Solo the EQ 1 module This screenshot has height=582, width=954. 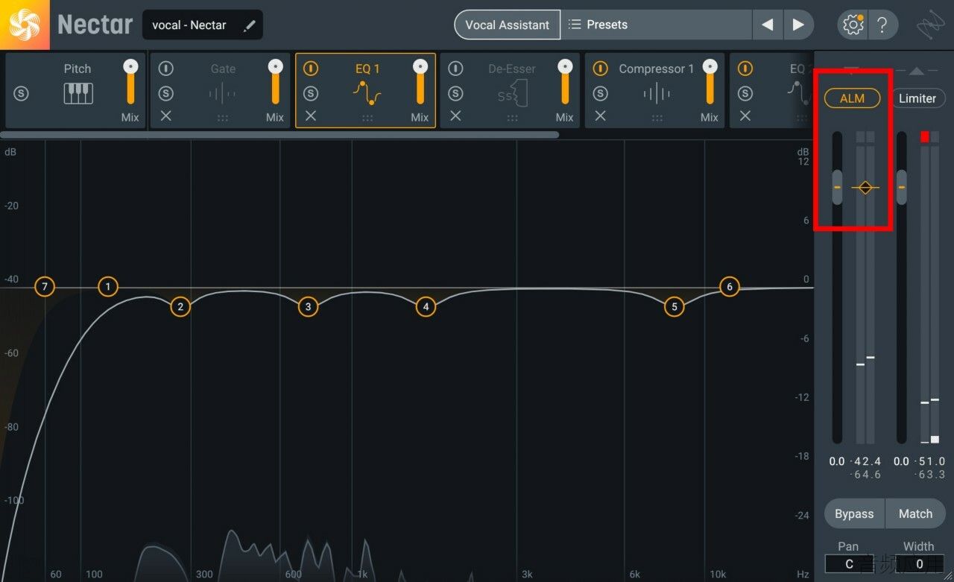tap(311, 94)
